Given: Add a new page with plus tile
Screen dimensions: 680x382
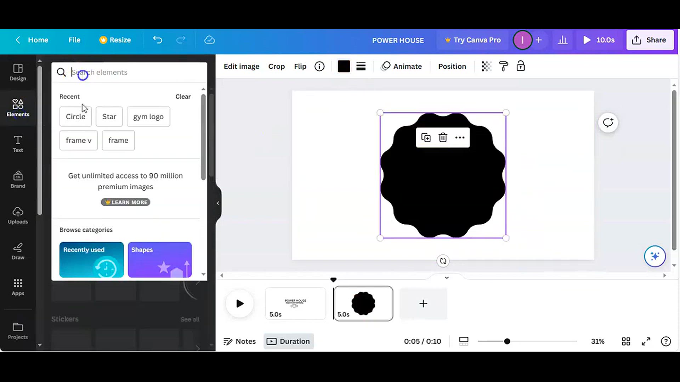Looking at the screenshot, I should (423, 303).
